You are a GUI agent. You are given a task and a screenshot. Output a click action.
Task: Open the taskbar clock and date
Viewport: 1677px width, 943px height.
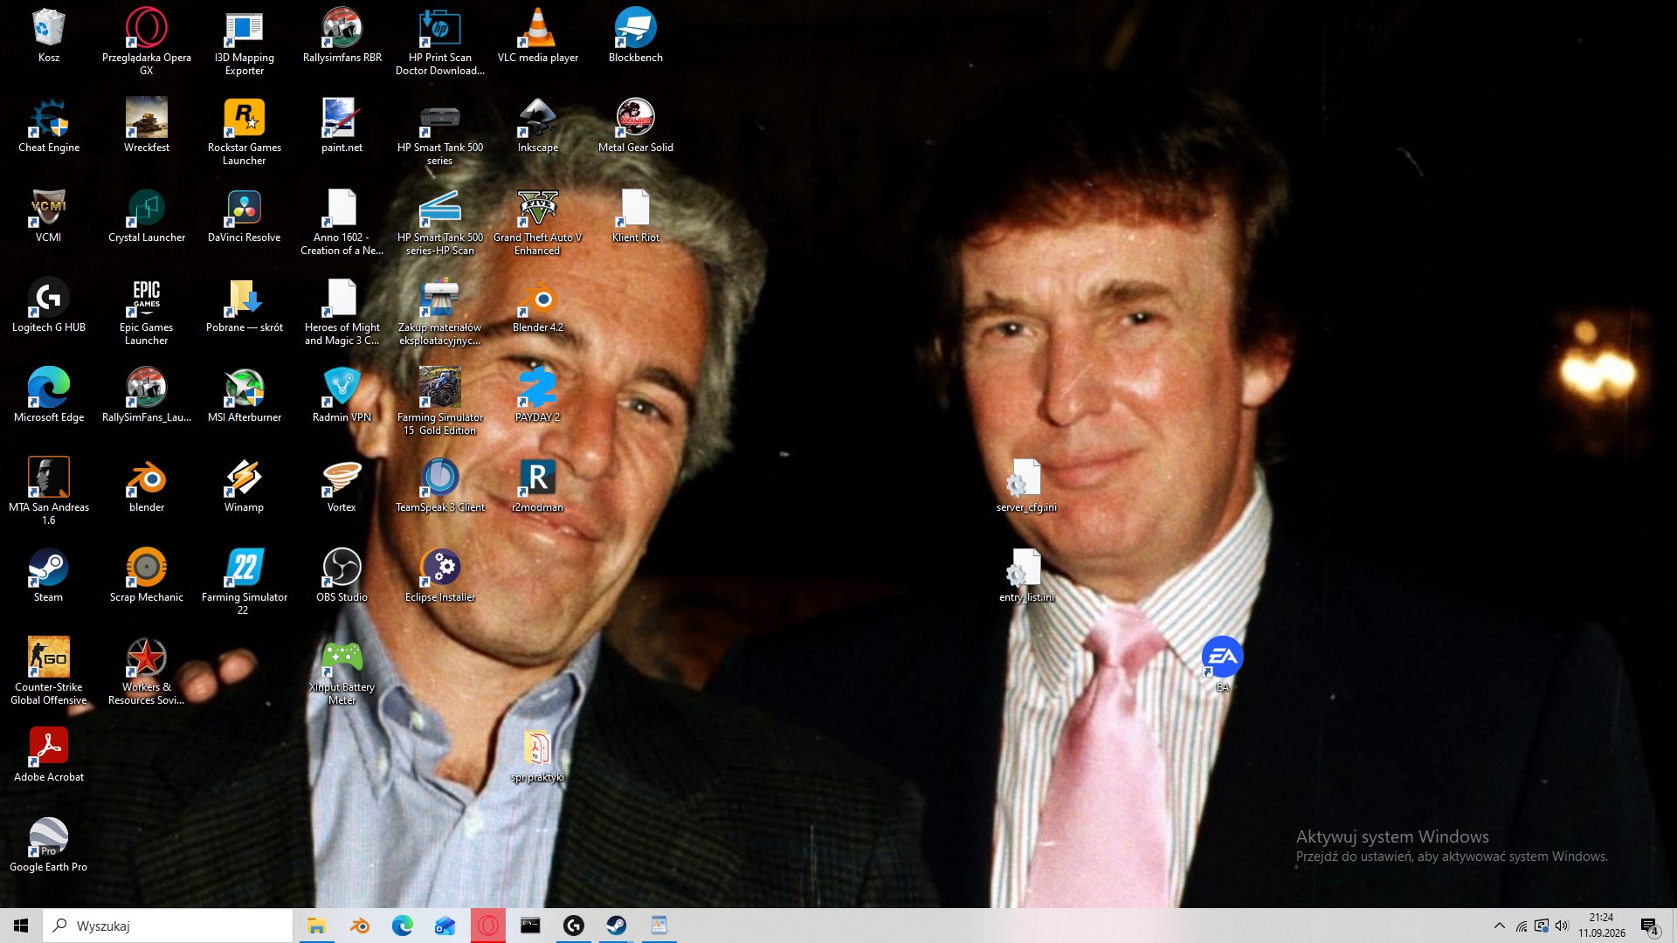point(1602,926)
